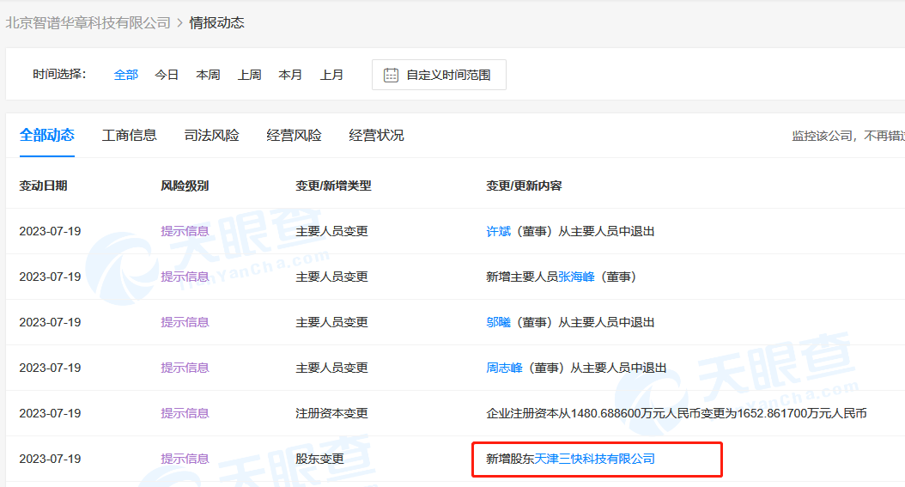The height and width of the screenshot is (487, 905).
Task: Click the 变更/新增类型 column header
Action: (334, 186)
